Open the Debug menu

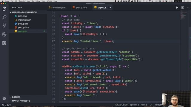[x=38, y=1]
